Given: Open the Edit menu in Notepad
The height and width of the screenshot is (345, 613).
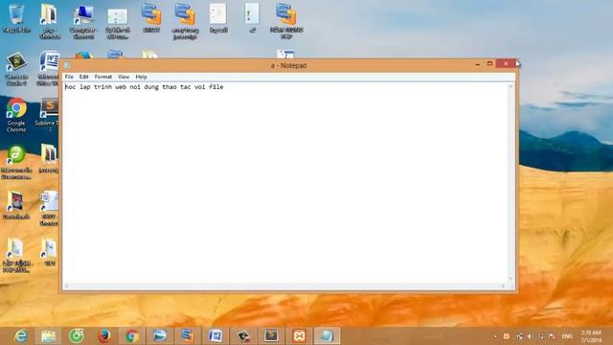Looking at the screenshot, I should [83, 77].
